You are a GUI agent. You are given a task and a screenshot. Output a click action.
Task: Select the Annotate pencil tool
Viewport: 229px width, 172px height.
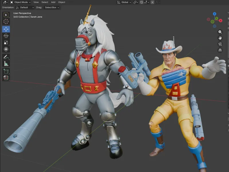(x=6, y=57)
